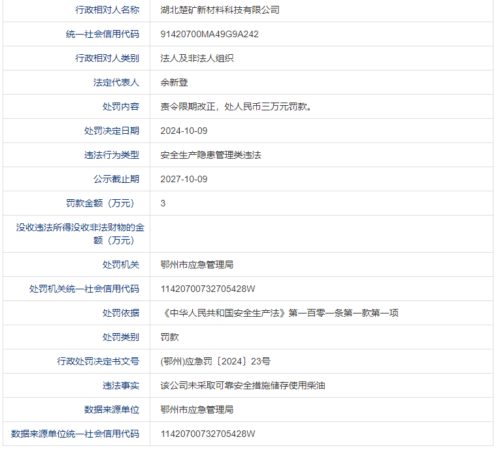Select 11420700732705428W in 数据来源单位统一社会信用代码 row
This screenshot has width=502, height=450.
[208, 434]
